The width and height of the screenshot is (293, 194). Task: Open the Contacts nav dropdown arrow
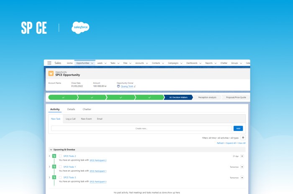[163, 63]
